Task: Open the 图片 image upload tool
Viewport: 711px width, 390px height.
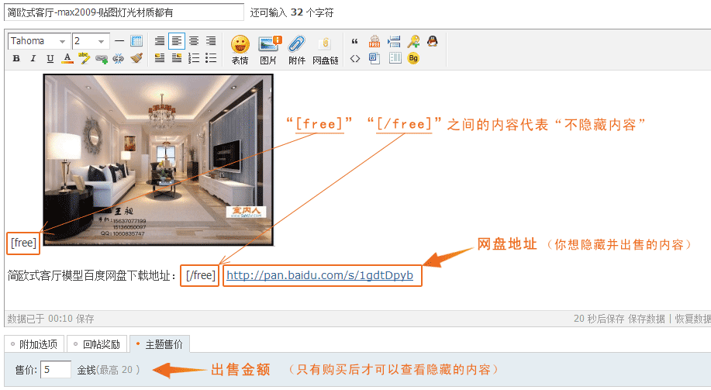Action: [269, 50]
